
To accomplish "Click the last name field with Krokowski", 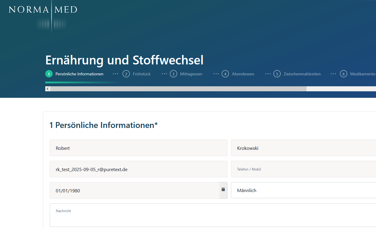I will (303, 148).
